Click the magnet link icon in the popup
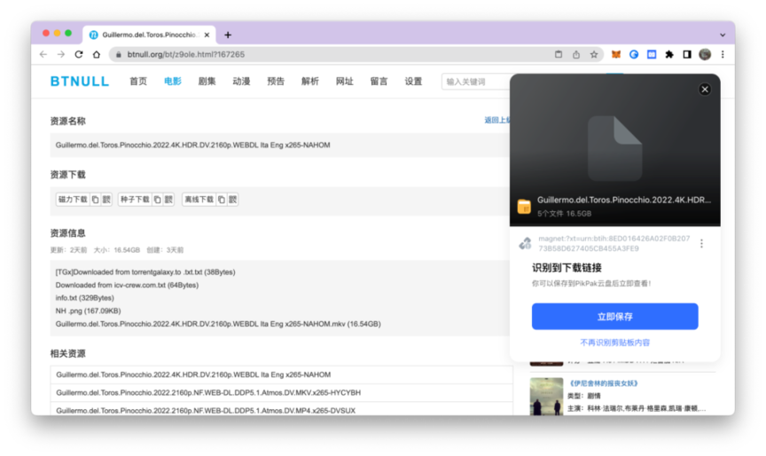 click(x=525, y=243)
